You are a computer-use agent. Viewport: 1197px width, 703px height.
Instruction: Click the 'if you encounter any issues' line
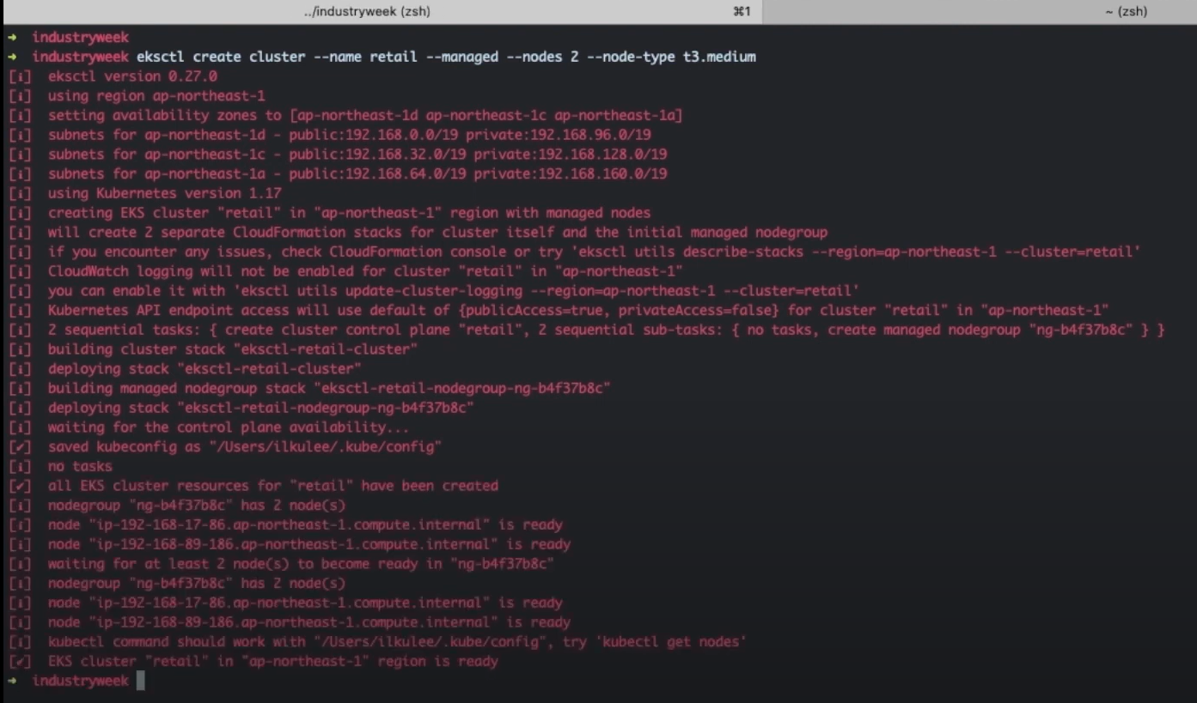pyautogui.click(x=574, y=252)
